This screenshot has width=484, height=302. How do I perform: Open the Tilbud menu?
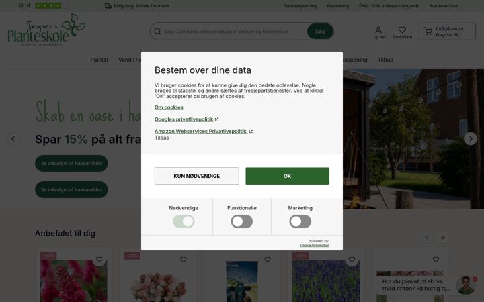click(x=386, y=60)
